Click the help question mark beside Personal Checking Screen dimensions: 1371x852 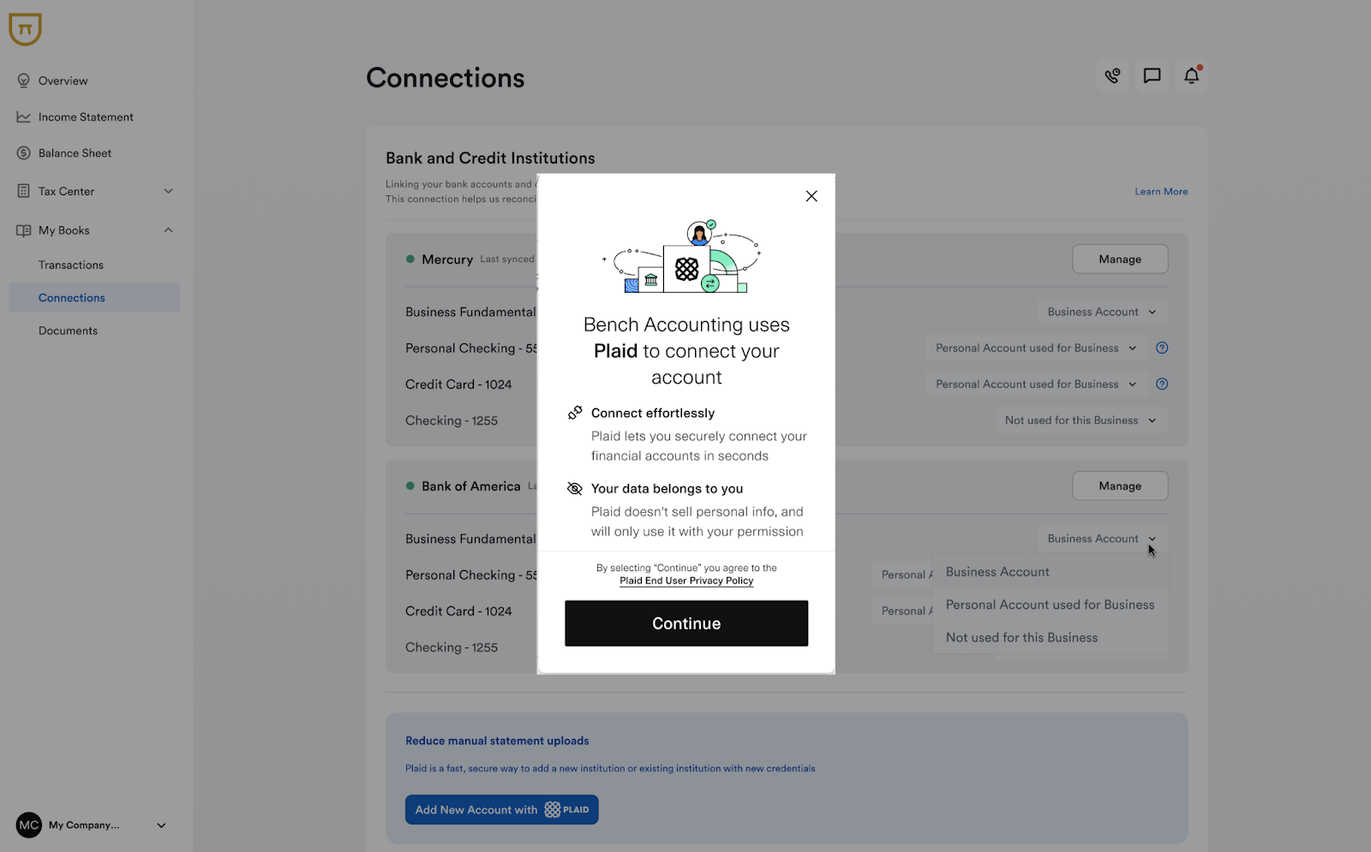(x=1162, y=348)
